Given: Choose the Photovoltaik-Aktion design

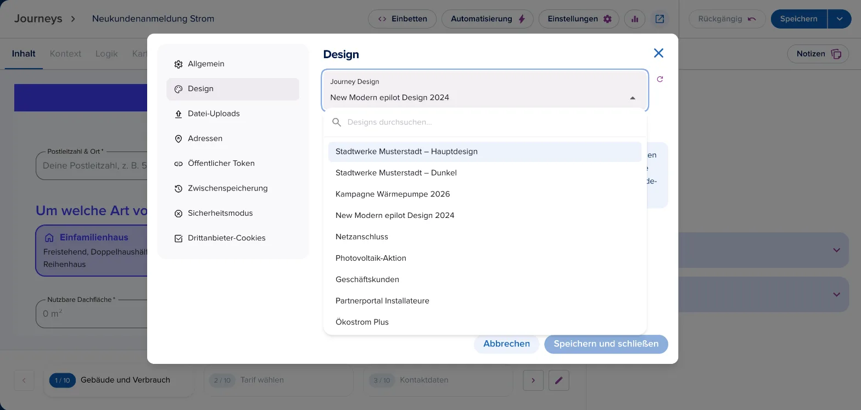Looking at the screenshot, I should (x=485, y=258).
